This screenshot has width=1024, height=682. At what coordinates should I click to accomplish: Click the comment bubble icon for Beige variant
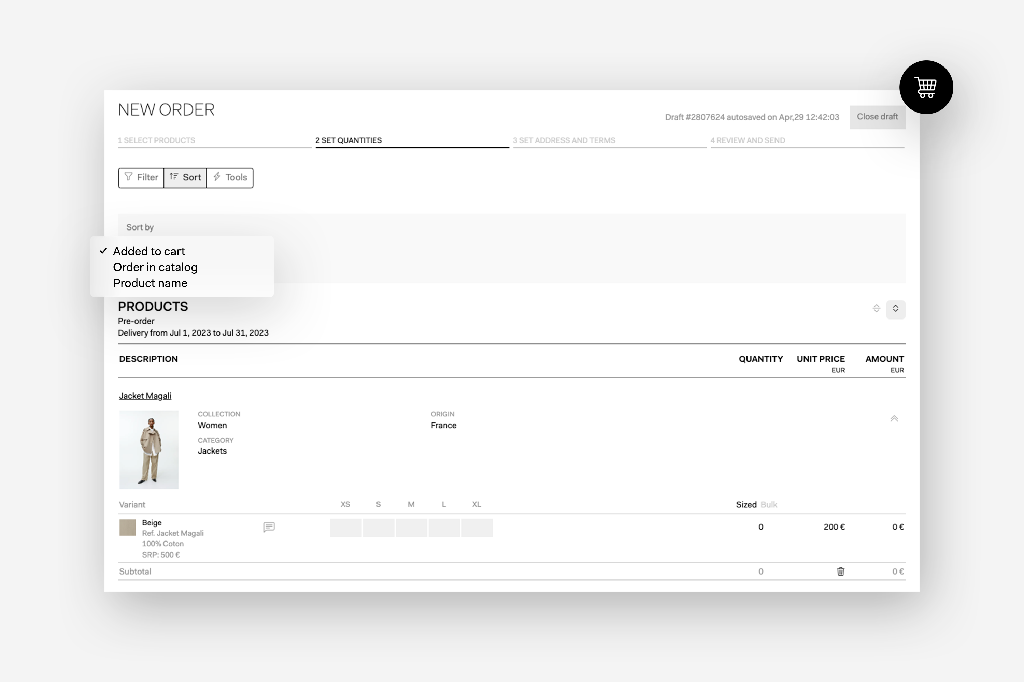click(x=269, y=527)
